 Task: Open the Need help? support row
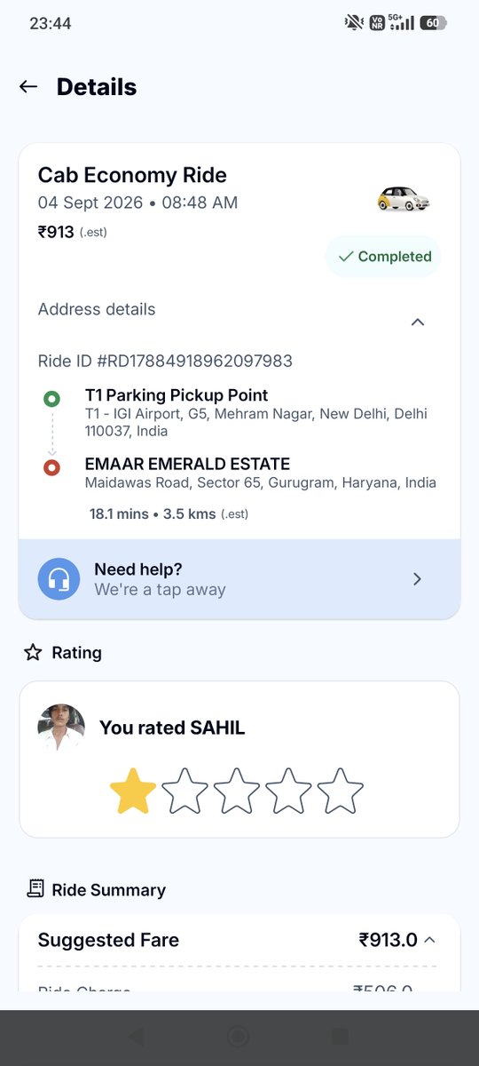click(x=239, y=579)
